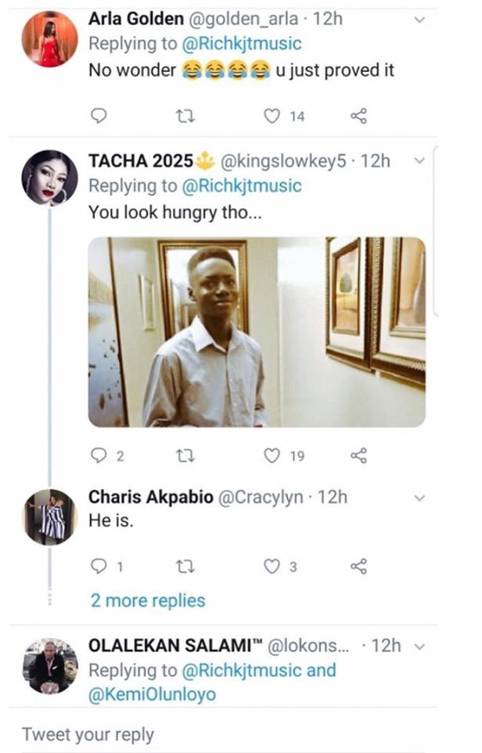Show 2 more replies
Viewport: 482px width, 753px height.
pyautogui.click(x=147, y=601)
